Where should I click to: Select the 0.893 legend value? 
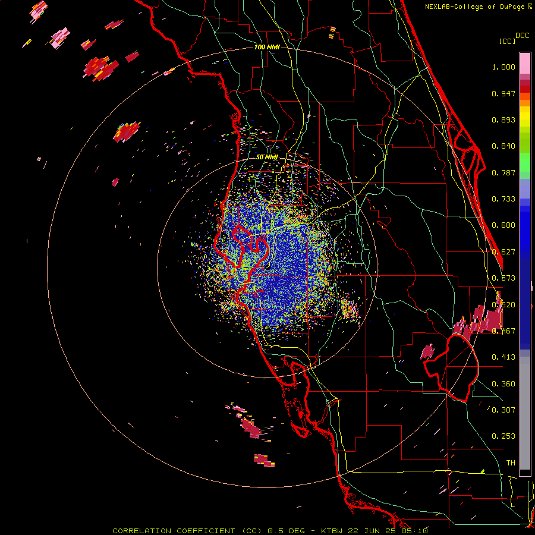503,119
